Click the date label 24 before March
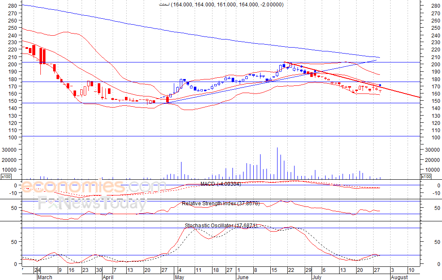 37,270
